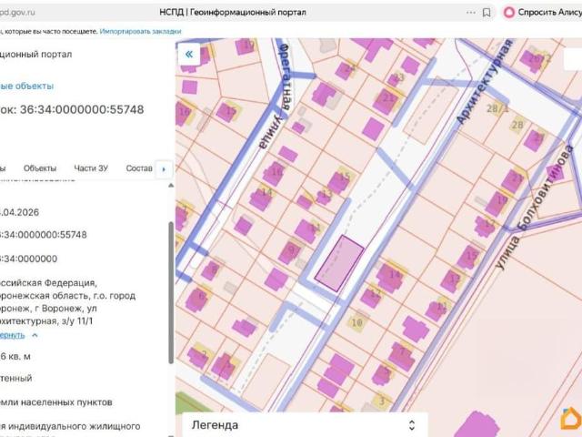Click the orange house icon in map corner
Viewport: 582px width, 437px height.
point(571,419)
